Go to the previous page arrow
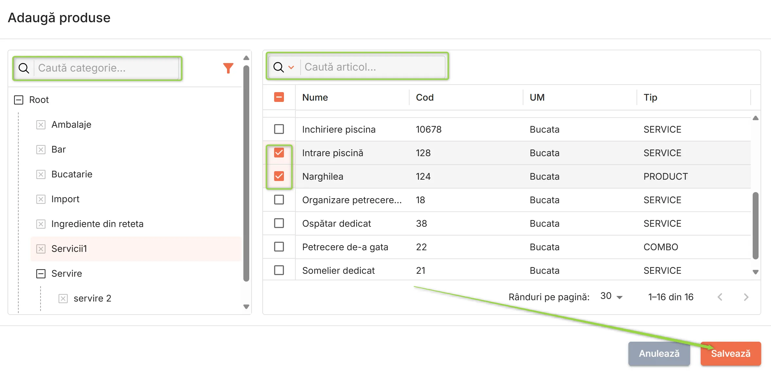Screen dimensions: 771x376 720,297
